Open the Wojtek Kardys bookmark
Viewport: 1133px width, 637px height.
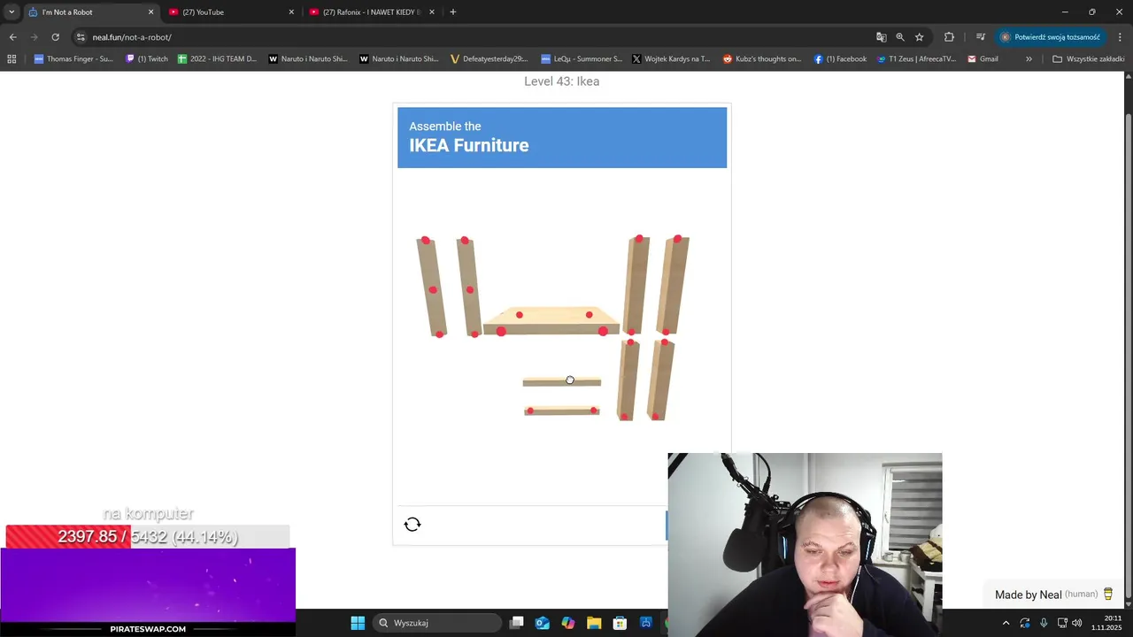click(x=671, y=59)
